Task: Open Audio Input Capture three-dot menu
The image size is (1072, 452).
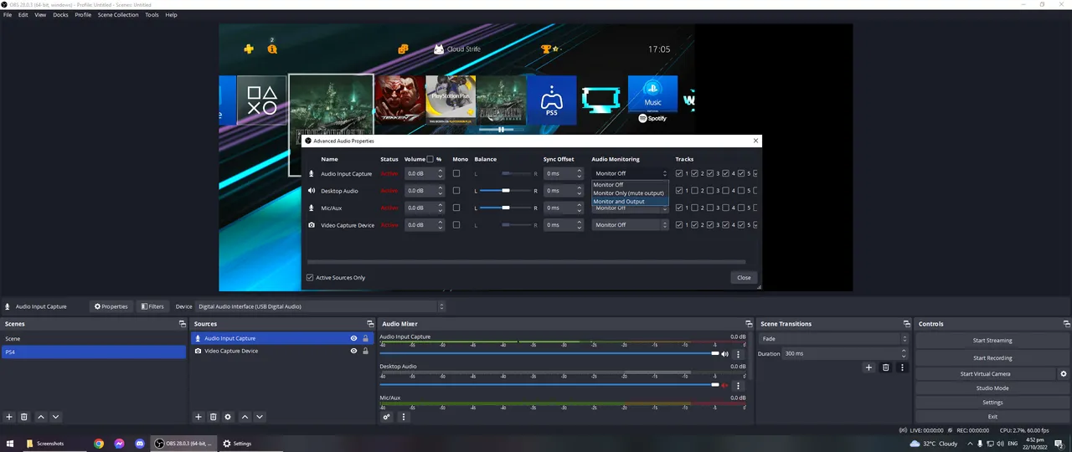Action: point(738,354)
